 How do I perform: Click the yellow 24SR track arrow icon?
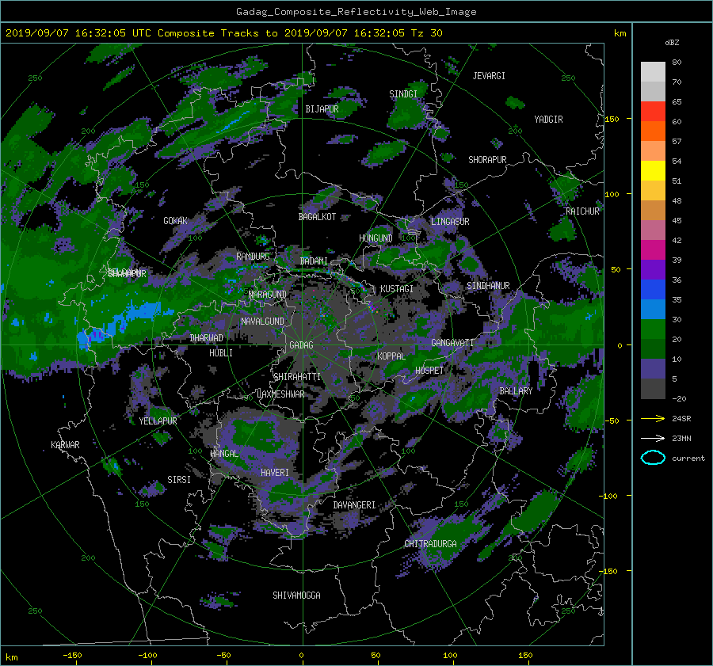(x=653, y=419)
